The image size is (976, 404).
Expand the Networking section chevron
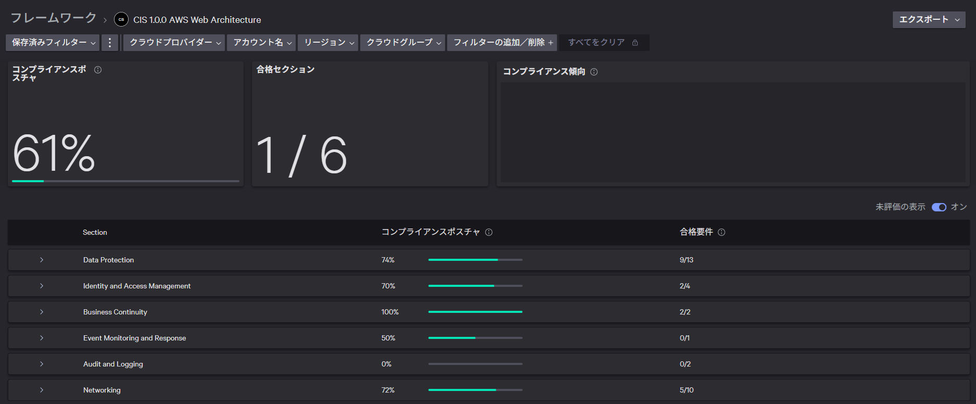42,390
